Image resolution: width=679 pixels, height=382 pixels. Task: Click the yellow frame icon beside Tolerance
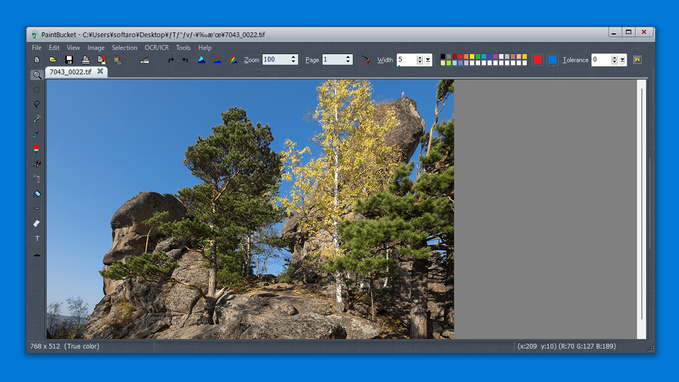[x=637, y=59]
